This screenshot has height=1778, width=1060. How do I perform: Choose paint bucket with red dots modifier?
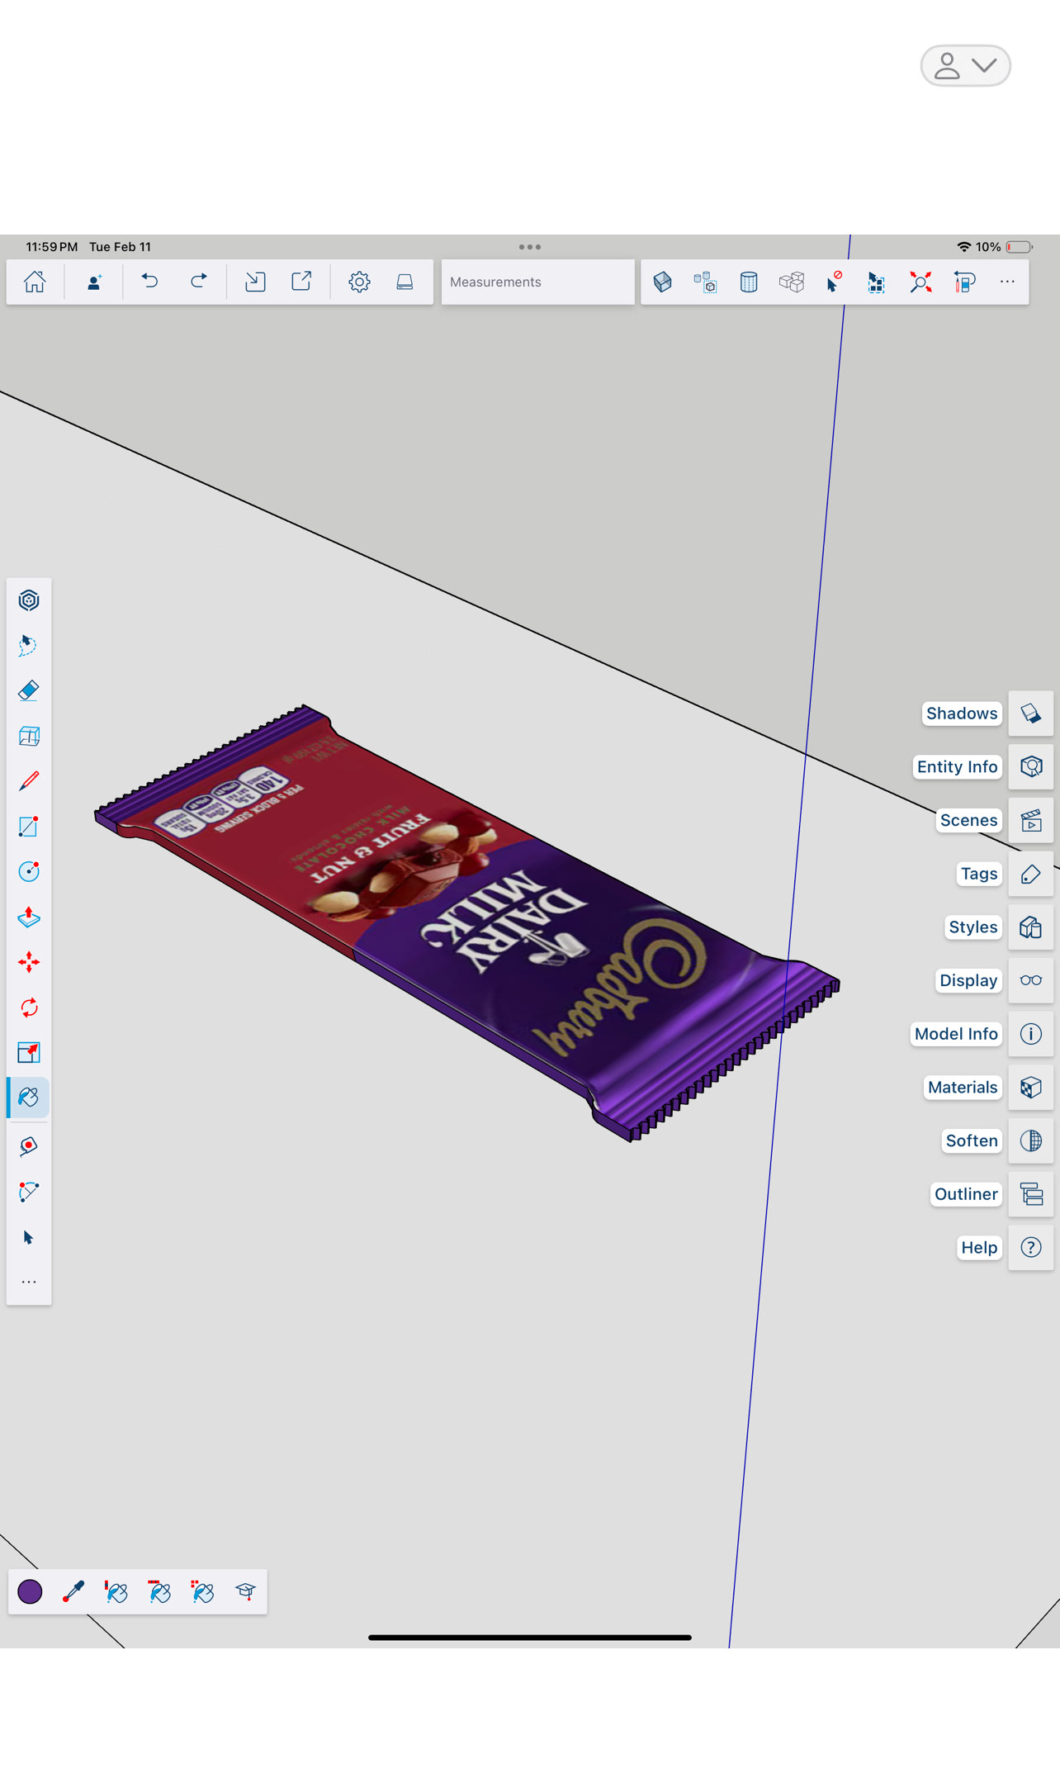202,1591
